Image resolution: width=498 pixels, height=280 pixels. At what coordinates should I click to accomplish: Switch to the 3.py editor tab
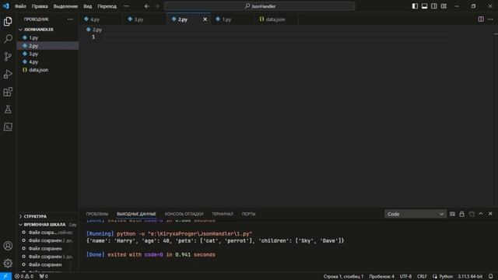144,19
